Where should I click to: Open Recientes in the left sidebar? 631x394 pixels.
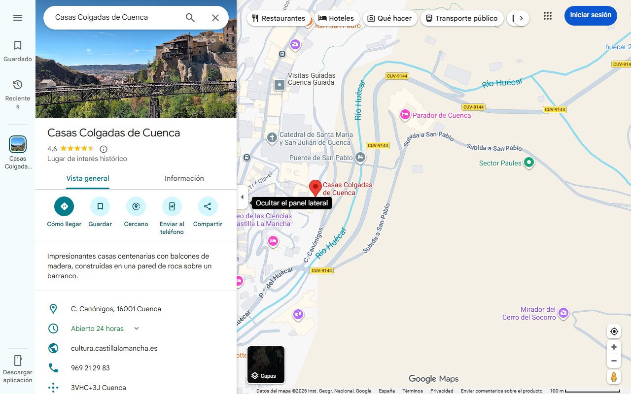click(x=18, y=91)
